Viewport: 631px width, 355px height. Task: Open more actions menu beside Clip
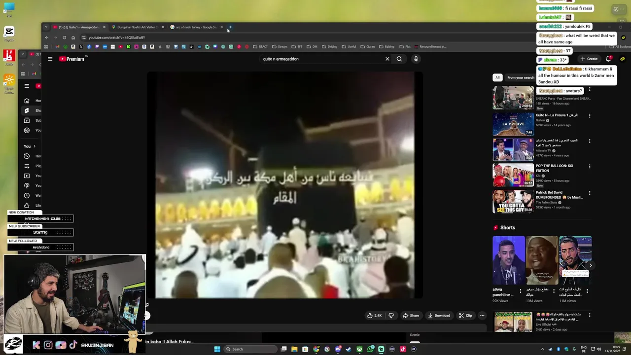coord(482,316)
